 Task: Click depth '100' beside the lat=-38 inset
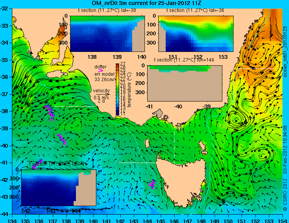[x=63, y=25]
